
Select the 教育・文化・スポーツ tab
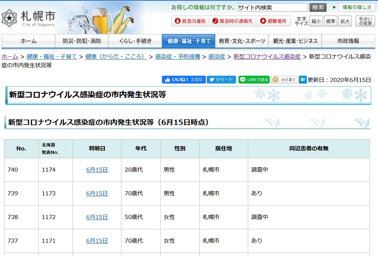coord(242,41)
